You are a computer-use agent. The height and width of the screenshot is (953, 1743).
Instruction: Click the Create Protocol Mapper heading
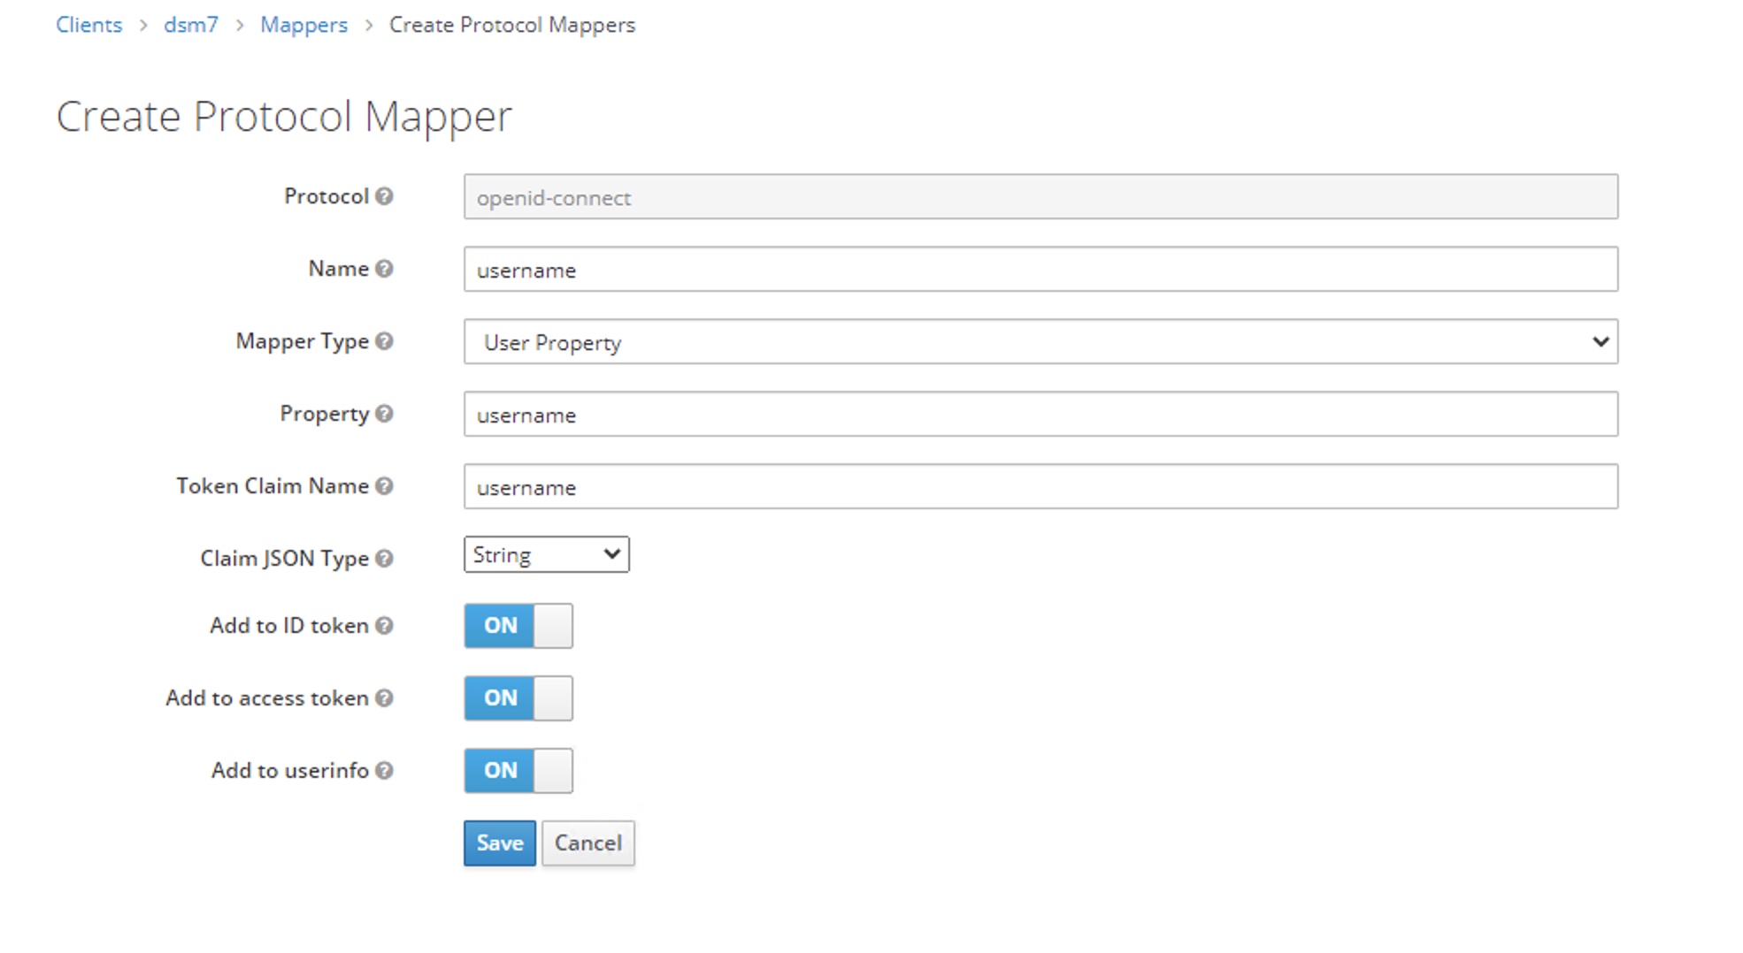click(x=284, y=117)
